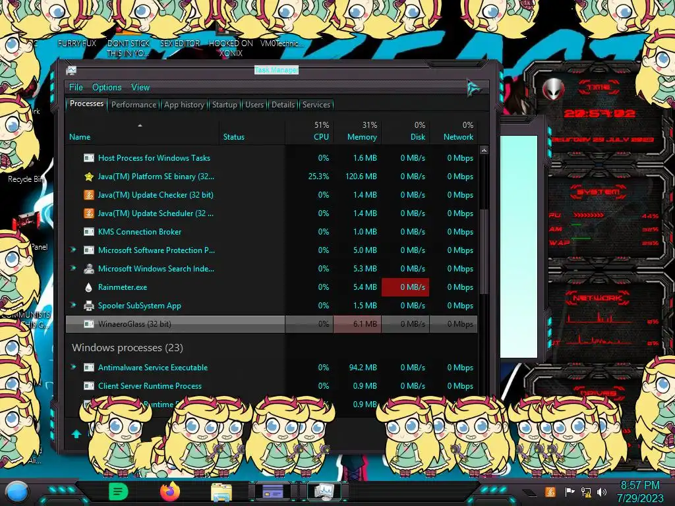Open the View menu
675x506 pixels.
pos(140,88)
